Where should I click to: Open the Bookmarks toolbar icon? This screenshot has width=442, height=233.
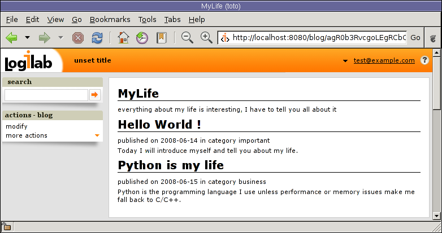coord(161,38)
